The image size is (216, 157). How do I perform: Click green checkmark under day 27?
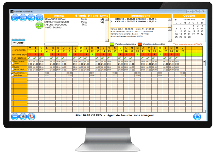tap(176, 58)
